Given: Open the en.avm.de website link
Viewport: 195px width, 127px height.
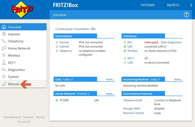Looking at the screenshot, I should [24, 121].
